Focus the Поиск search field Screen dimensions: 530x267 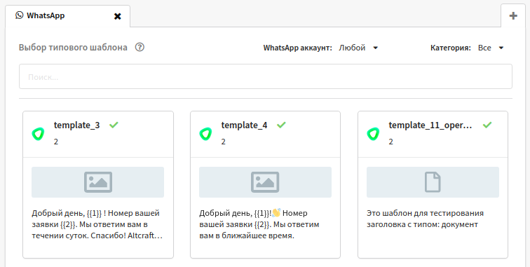tap(265, 76)
